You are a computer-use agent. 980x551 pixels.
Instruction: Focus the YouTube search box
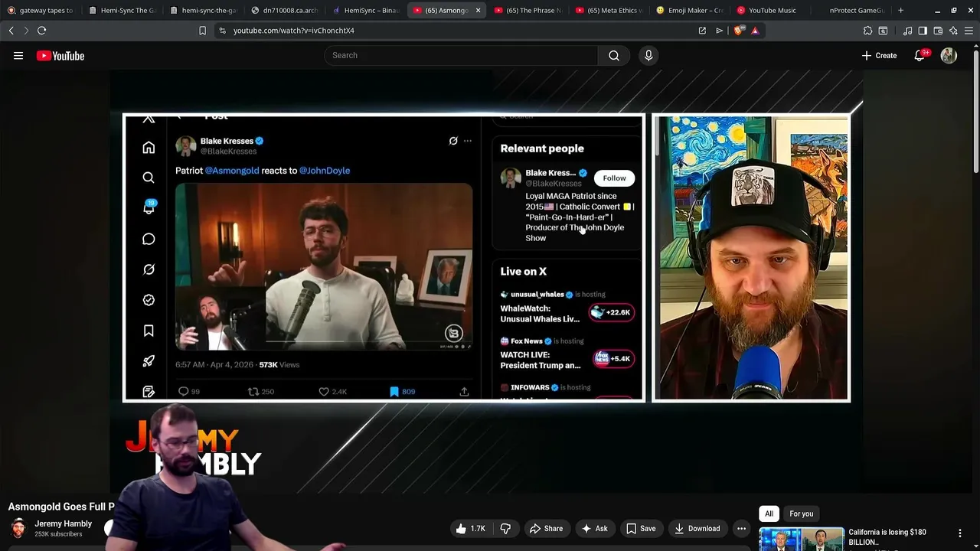pyautogui.click(x=462, y=55)
